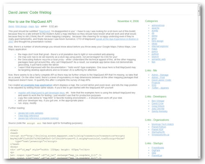Visit David Crow's link
This screenshot has width=205, height=164.
[x=157, y=103]
